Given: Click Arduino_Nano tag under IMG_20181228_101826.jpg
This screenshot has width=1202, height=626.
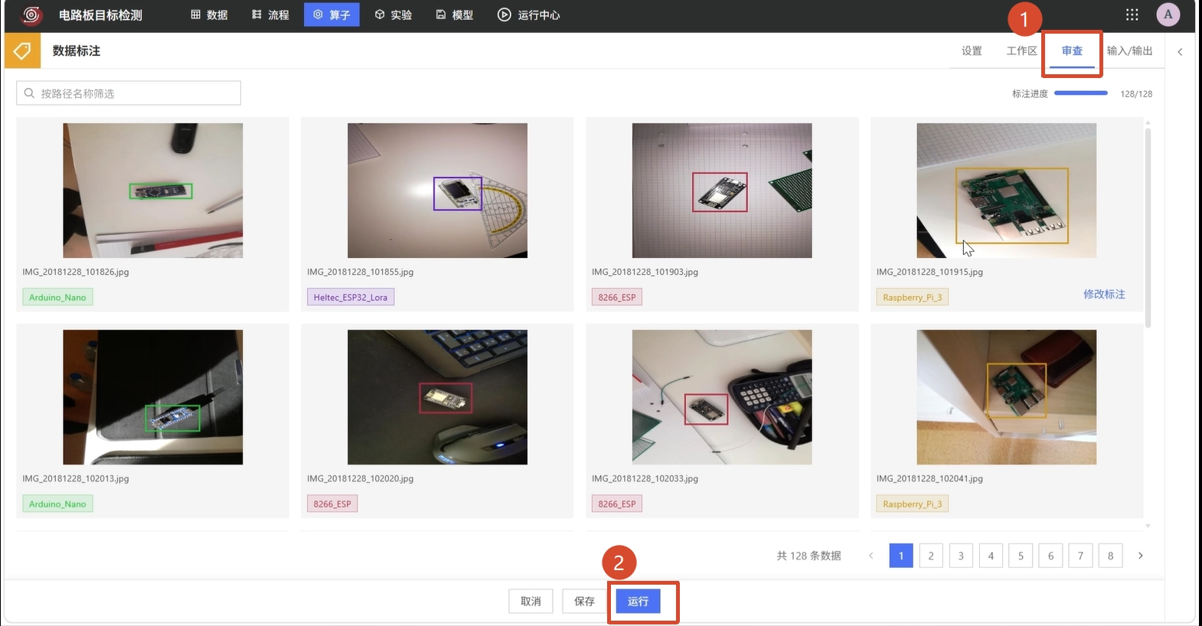Looking at the screenshot, I should click(x=57, y=297).
